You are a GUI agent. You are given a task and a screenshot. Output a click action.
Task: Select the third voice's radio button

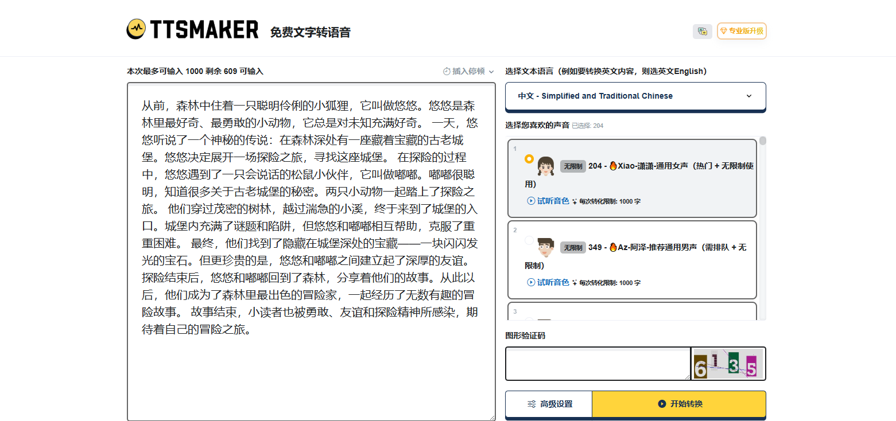click(x=529, y=318)
